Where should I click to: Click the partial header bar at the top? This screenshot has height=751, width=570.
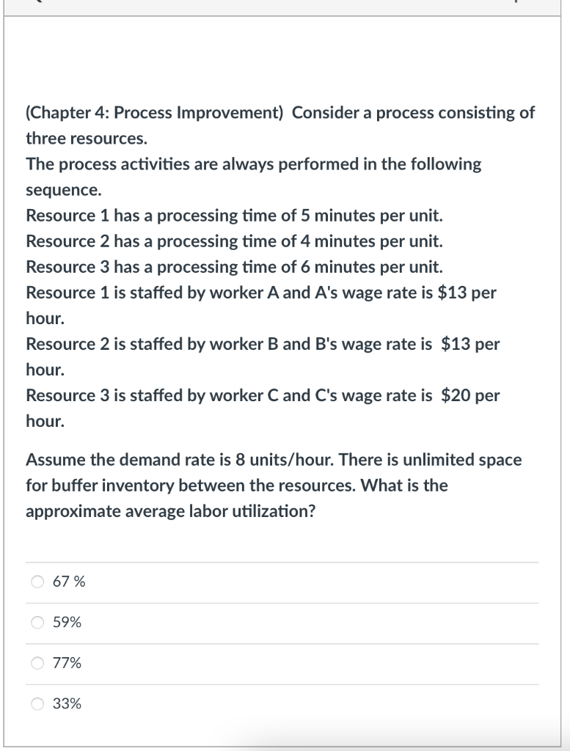pyautogui.click(x=285, y=6)
